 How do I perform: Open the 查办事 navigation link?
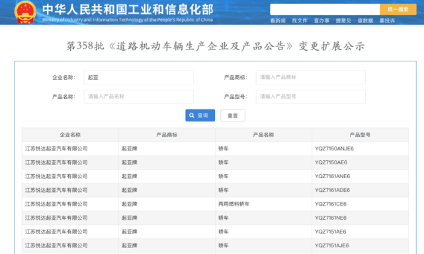click(x=321, y=20)
